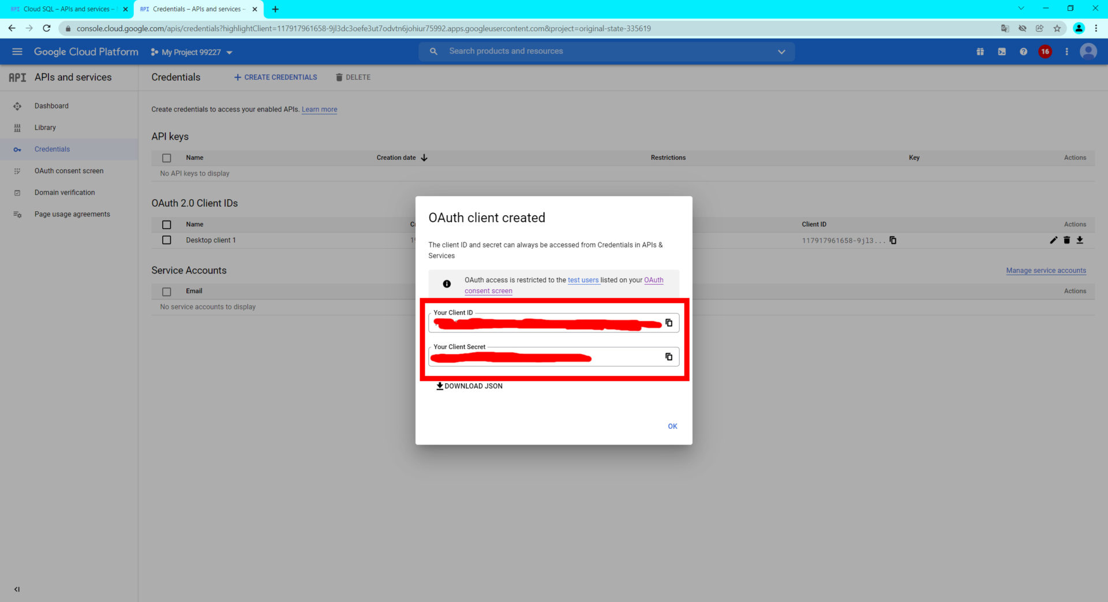Viewport: 1108px width, 602px height.
Task: View the 16 notifications badge
Action: [1045, 51]
